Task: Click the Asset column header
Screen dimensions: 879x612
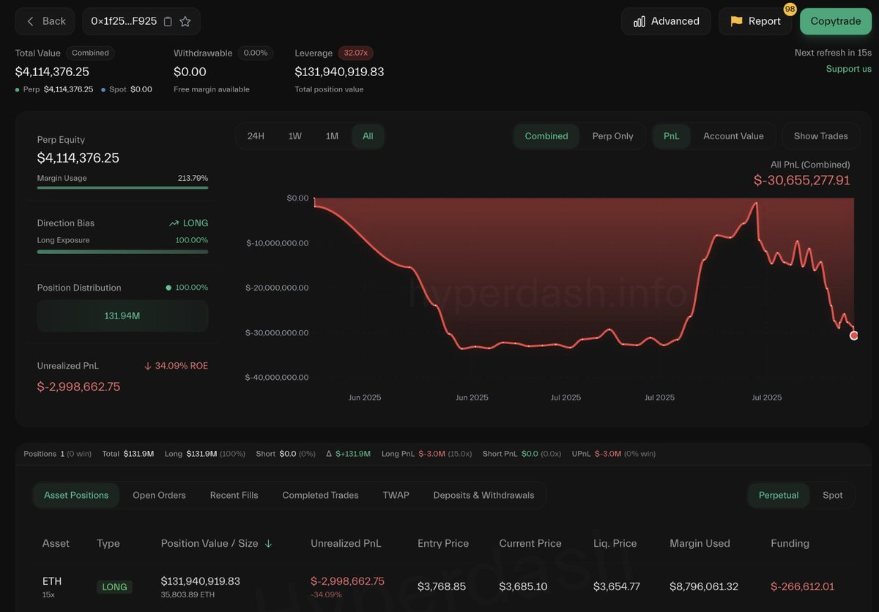Action: point(56,543)
